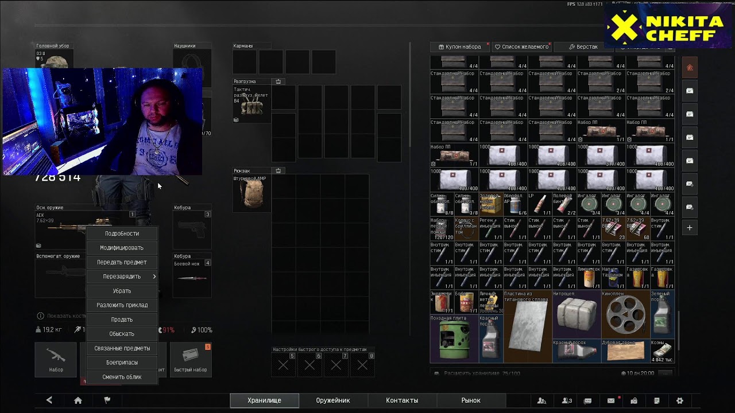The width and height of the screenshot is (735, 413).
Task: Select Продать from the context menu
Action: pyautogui.click(x=122, y=320)
